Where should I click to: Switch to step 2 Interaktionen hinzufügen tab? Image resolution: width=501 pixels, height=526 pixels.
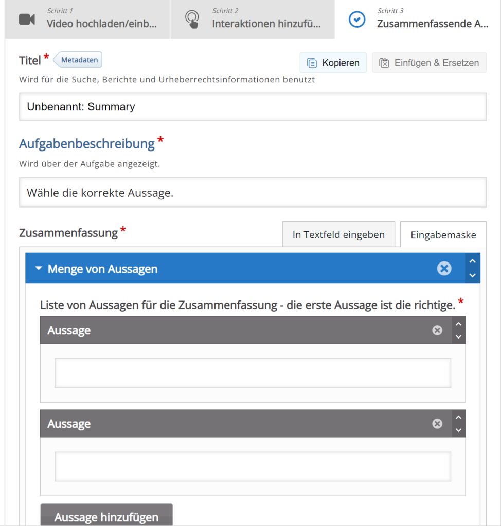click(253, 19)
